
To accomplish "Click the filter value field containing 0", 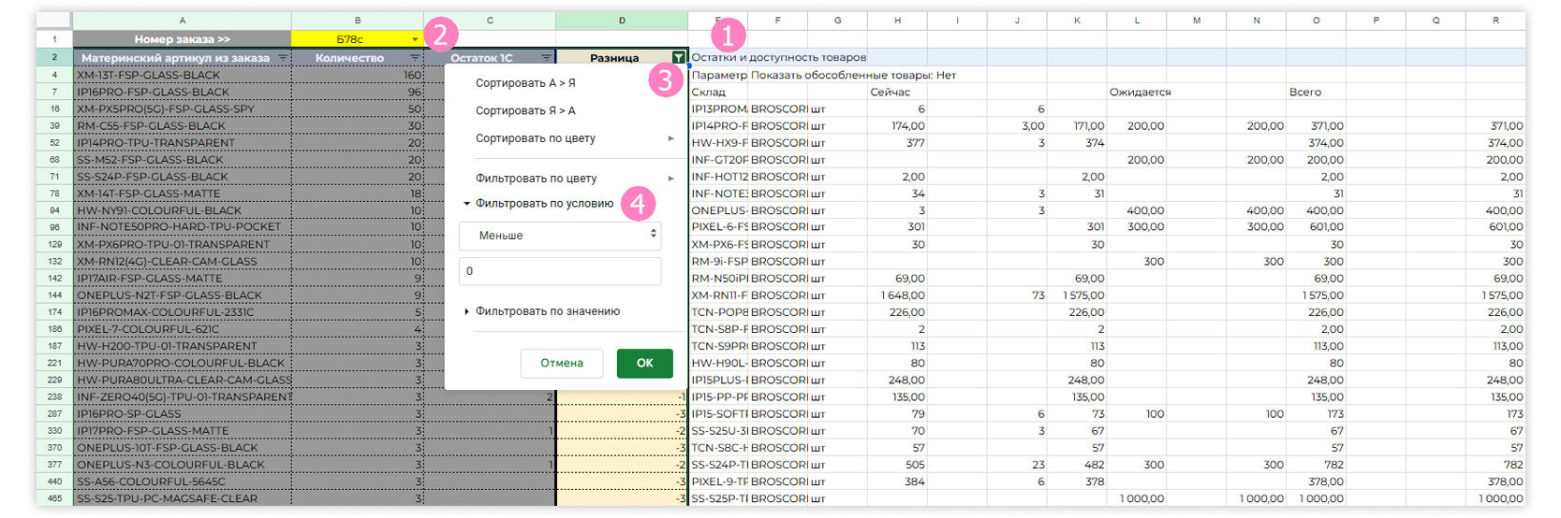I will (x=560, y=271).
